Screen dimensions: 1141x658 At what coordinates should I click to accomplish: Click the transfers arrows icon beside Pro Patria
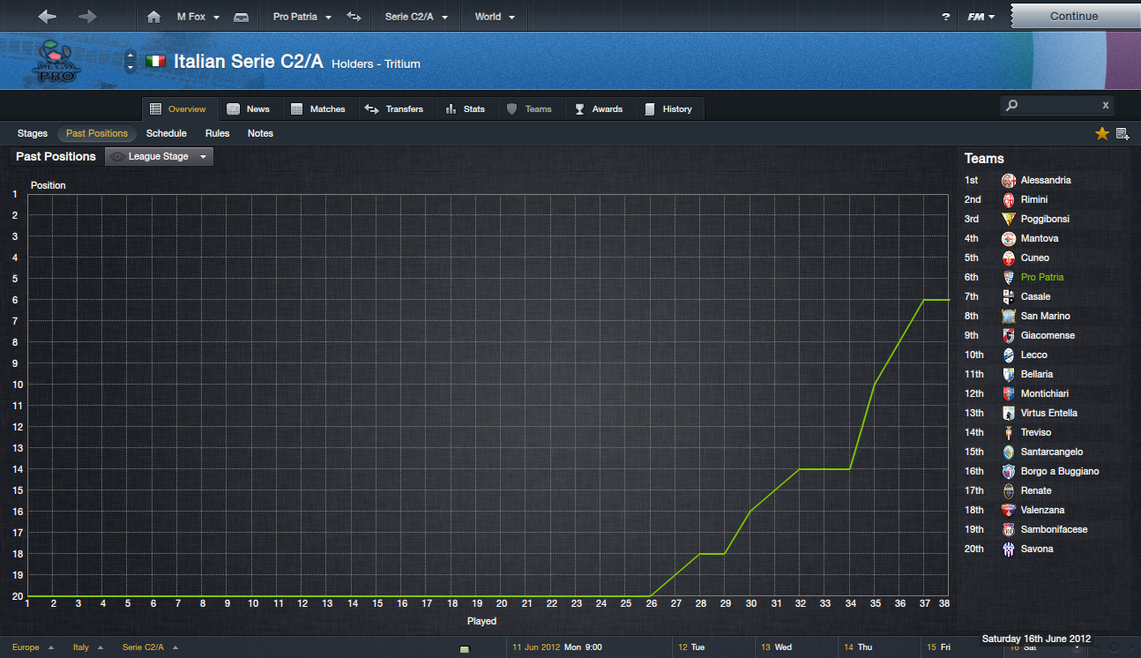[x=354, y=17]
